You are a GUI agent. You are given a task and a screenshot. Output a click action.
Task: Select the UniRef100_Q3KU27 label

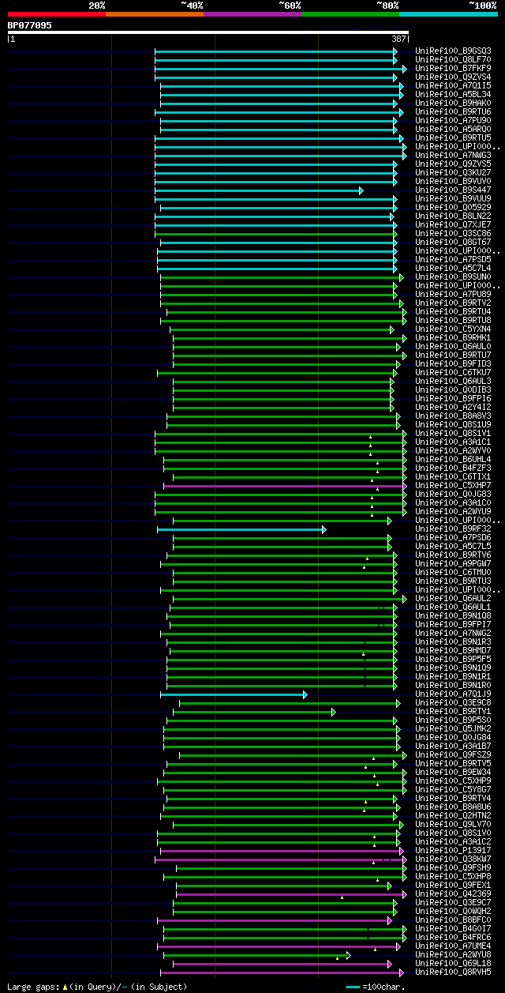pyautogui.click(x=453, y=172)
